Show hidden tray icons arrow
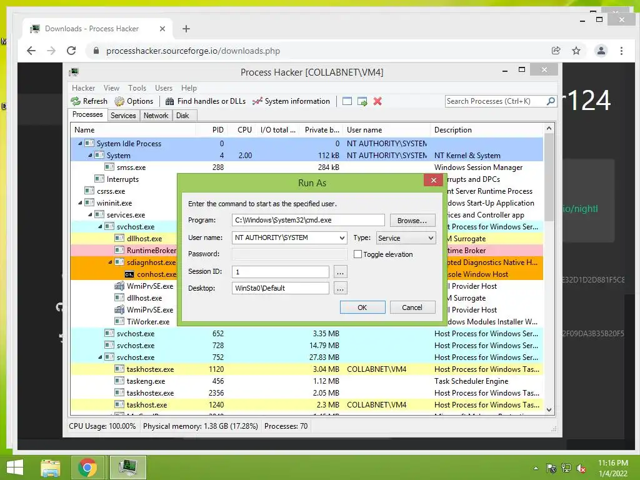 tap(536, 468)
